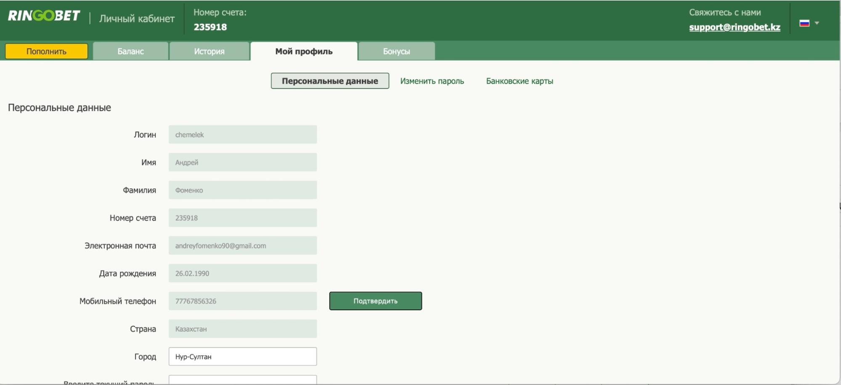Click the Логин field with chemelek
This screenshot has width=841, height=385.
click(243, 134)
